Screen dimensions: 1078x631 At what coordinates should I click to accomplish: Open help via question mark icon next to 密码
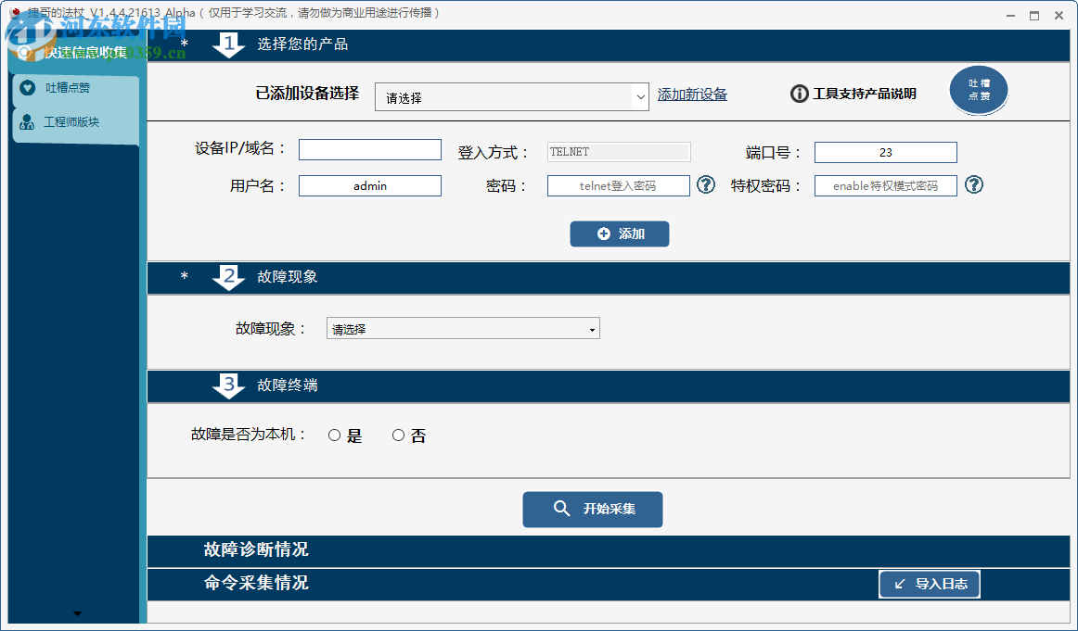click(x=705, y=185)
